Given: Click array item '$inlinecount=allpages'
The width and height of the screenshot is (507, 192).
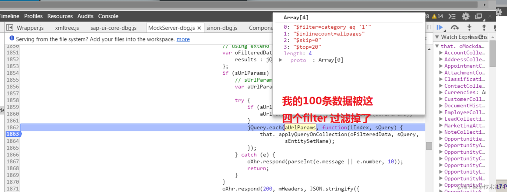Looking at the screenshot, I should pyautogui.click(x=324, y=34).
